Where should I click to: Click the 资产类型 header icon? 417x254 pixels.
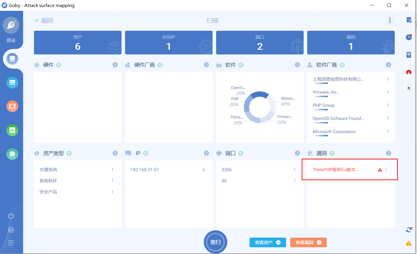(37, 153)
